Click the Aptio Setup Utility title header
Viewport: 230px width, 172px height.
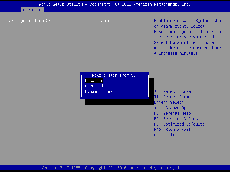coord(115,4)
